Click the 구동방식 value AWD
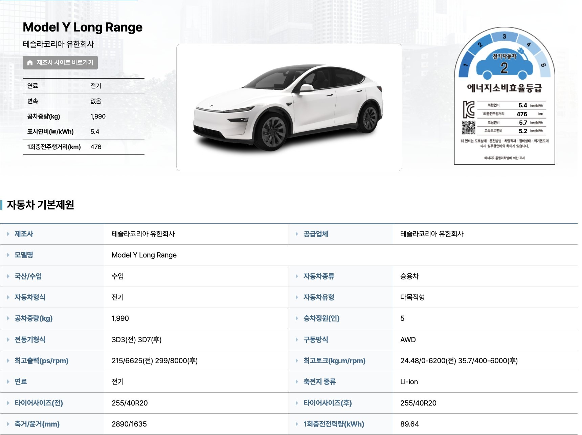The image size is (582, 435). point(408,339)
